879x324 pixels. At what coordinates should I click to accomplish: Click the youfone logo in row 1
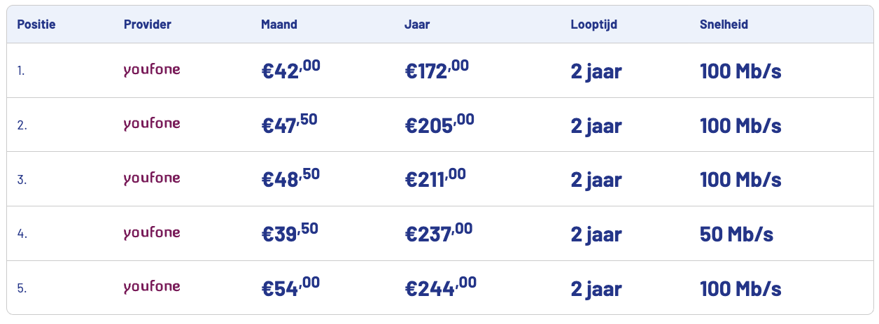[x=152, y=70]
